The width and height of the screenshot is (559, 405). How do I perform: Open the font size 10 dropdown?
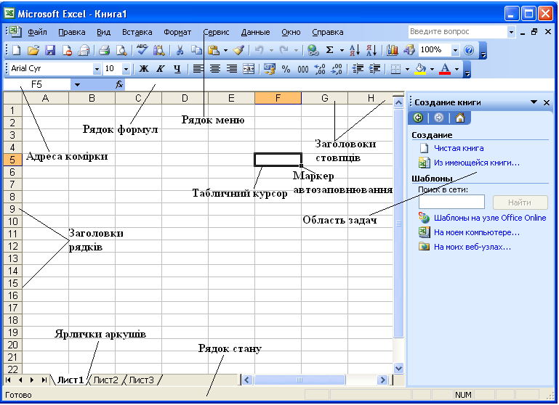point(126,69)
